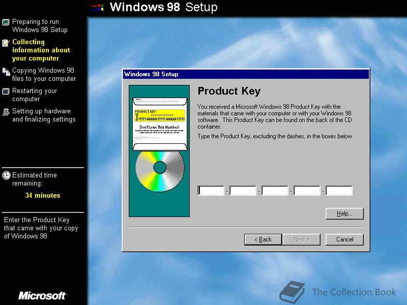Focus the fifth product key box
The height and width of the screenshot is (305, 407).
tap(339, 191)
